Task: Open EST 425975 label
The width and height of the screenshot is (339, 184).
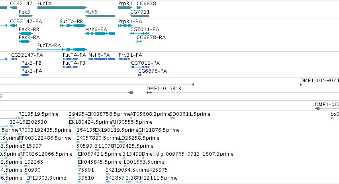Action: coord(158,170)
